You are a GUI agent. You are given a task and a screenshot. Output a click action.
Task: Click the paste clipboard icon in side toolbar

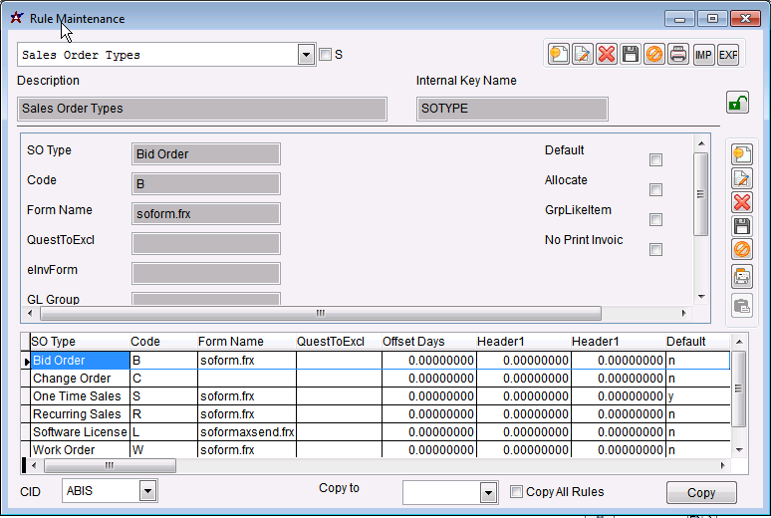tap(742, 306)
